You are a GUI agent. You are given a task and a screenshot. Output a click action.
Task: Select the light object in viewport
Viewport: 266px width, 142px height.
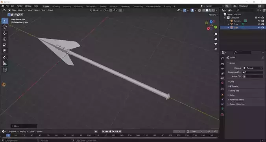pyautogui.click(x=4, y=84)
